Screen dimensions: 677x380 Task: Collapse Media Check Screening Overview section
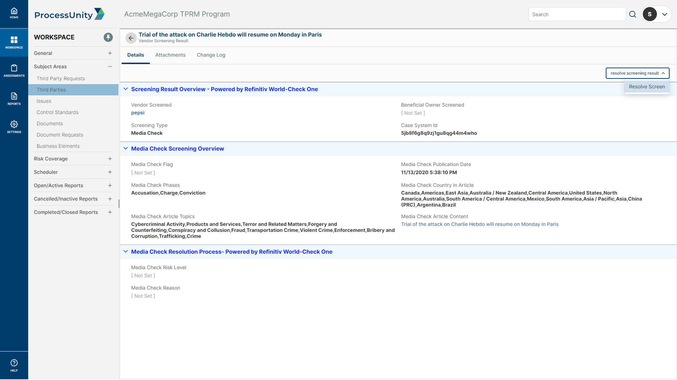(x=126, y=148)
